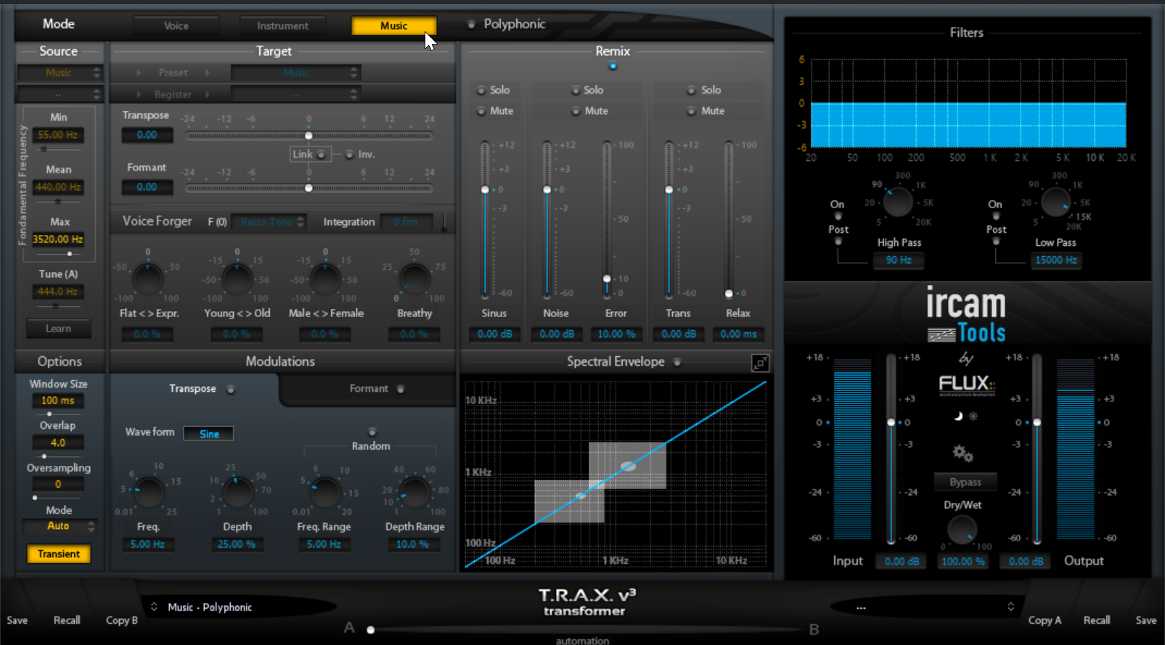The width and height of the screenshot is (1165, 645).
Task: Click the Bypass button
Action: [965, 482]
